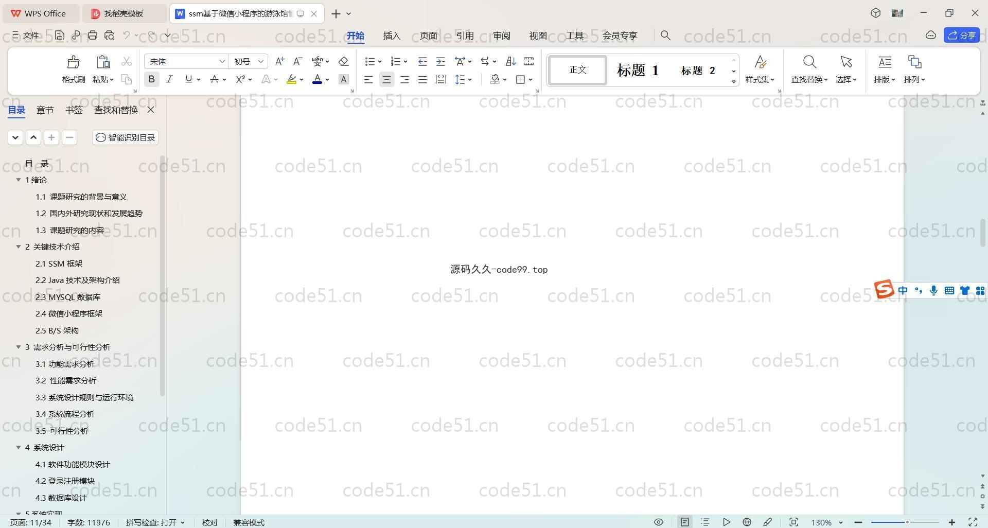Click the Find and Replace magnifier icon
The height and width of the screenshot is (528, 988).
[x=809, y=62]
